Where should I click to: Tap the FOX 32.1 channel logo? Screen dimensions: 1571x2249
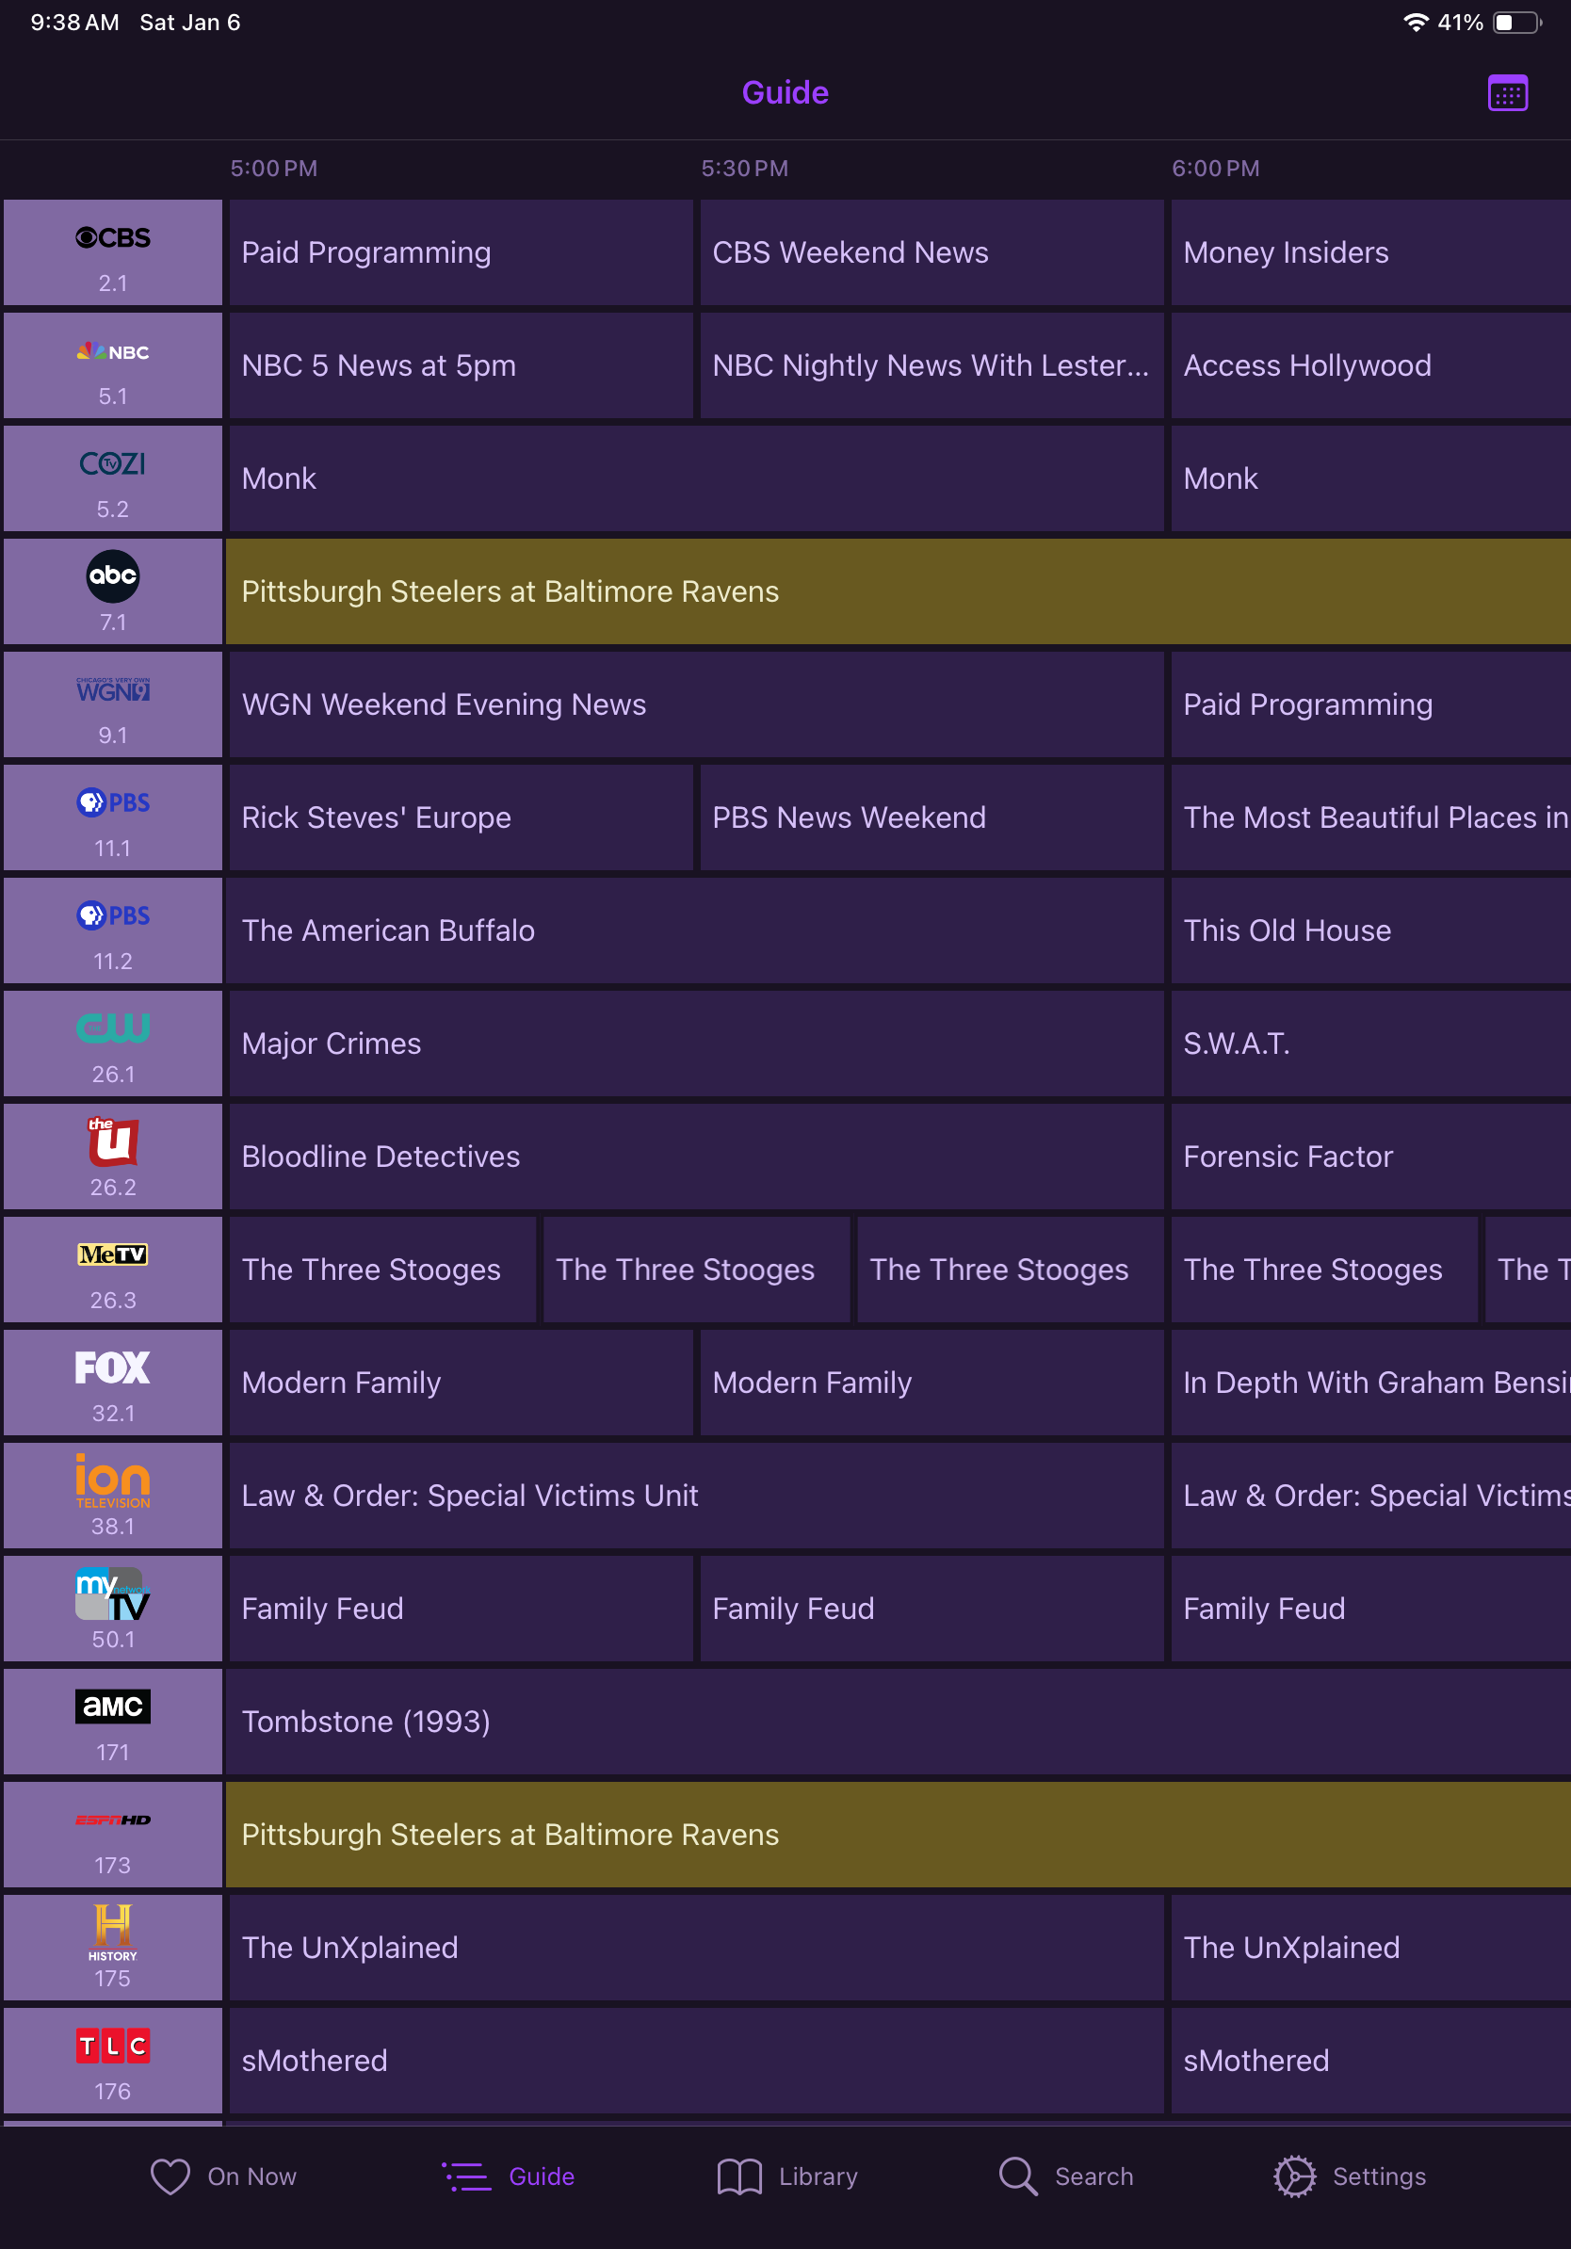(113, 1383)
